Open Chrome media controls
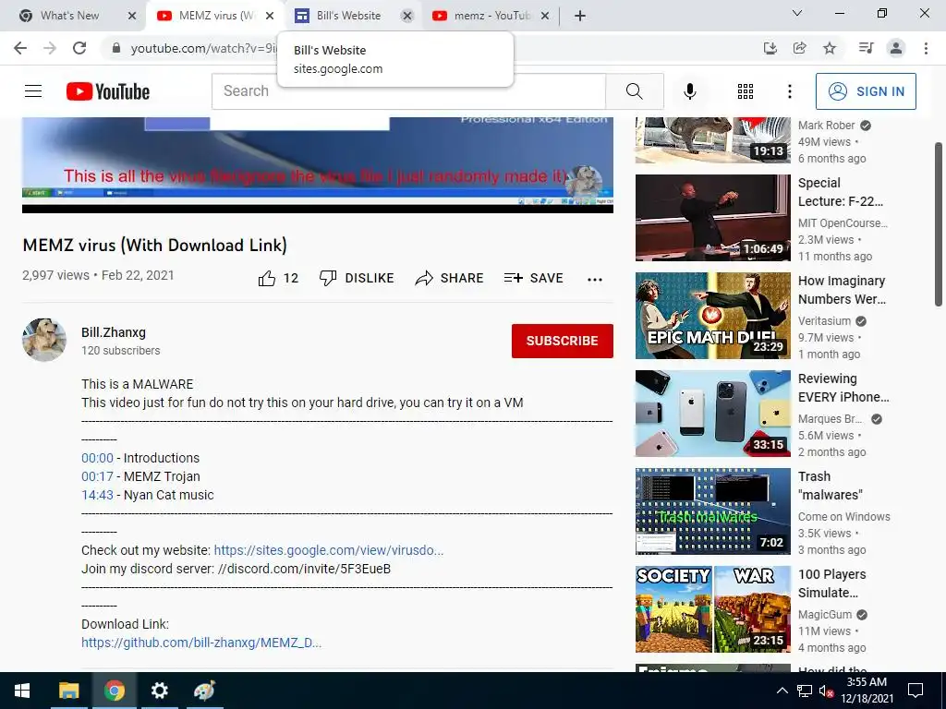 point(866,48)
